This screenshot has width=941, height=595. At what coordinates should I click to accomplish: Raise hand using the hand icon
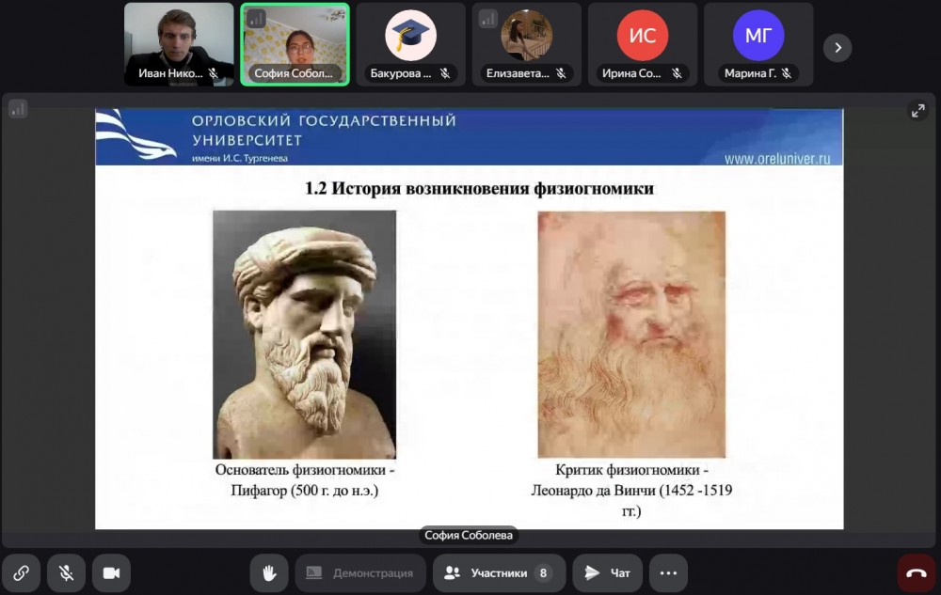click(x=268, y=572)
